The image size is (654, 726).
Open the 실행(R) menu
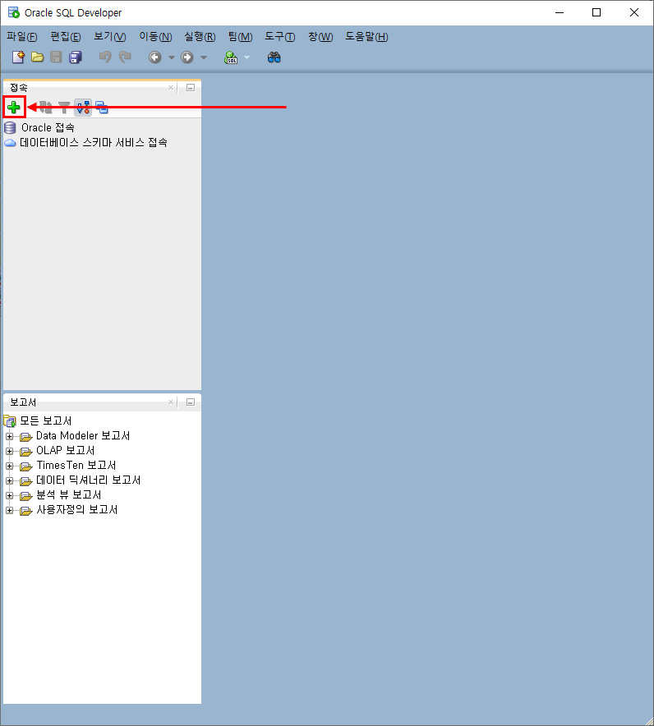(x=200, y=37)
